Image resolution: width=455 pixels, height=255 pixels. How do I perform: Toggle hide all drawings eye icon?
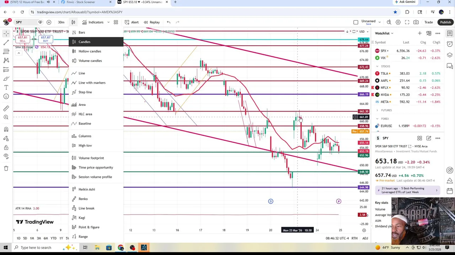coord(6,156)
